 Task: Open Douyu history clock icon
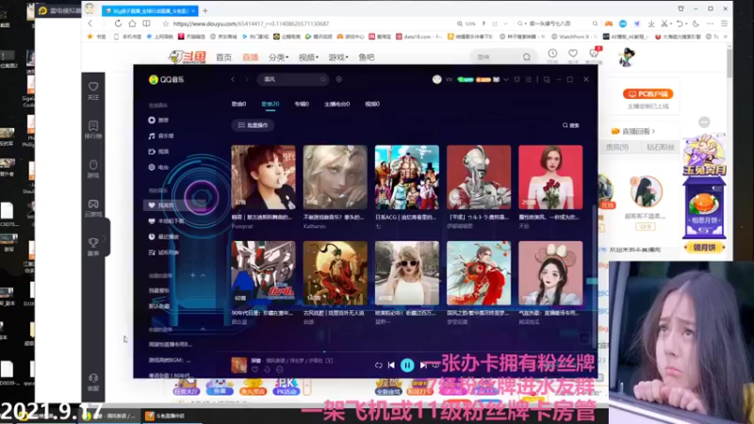(x=552, y=54)
